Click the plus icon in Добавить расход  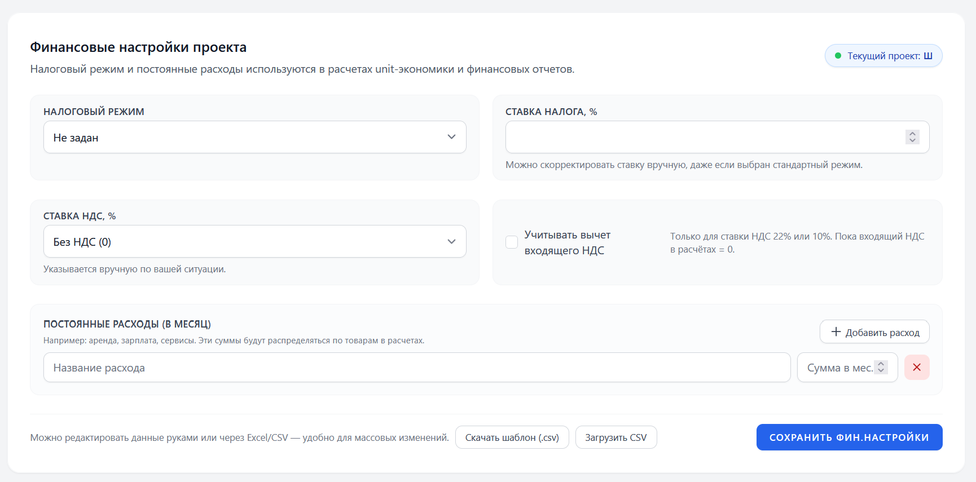coord(836,332)
